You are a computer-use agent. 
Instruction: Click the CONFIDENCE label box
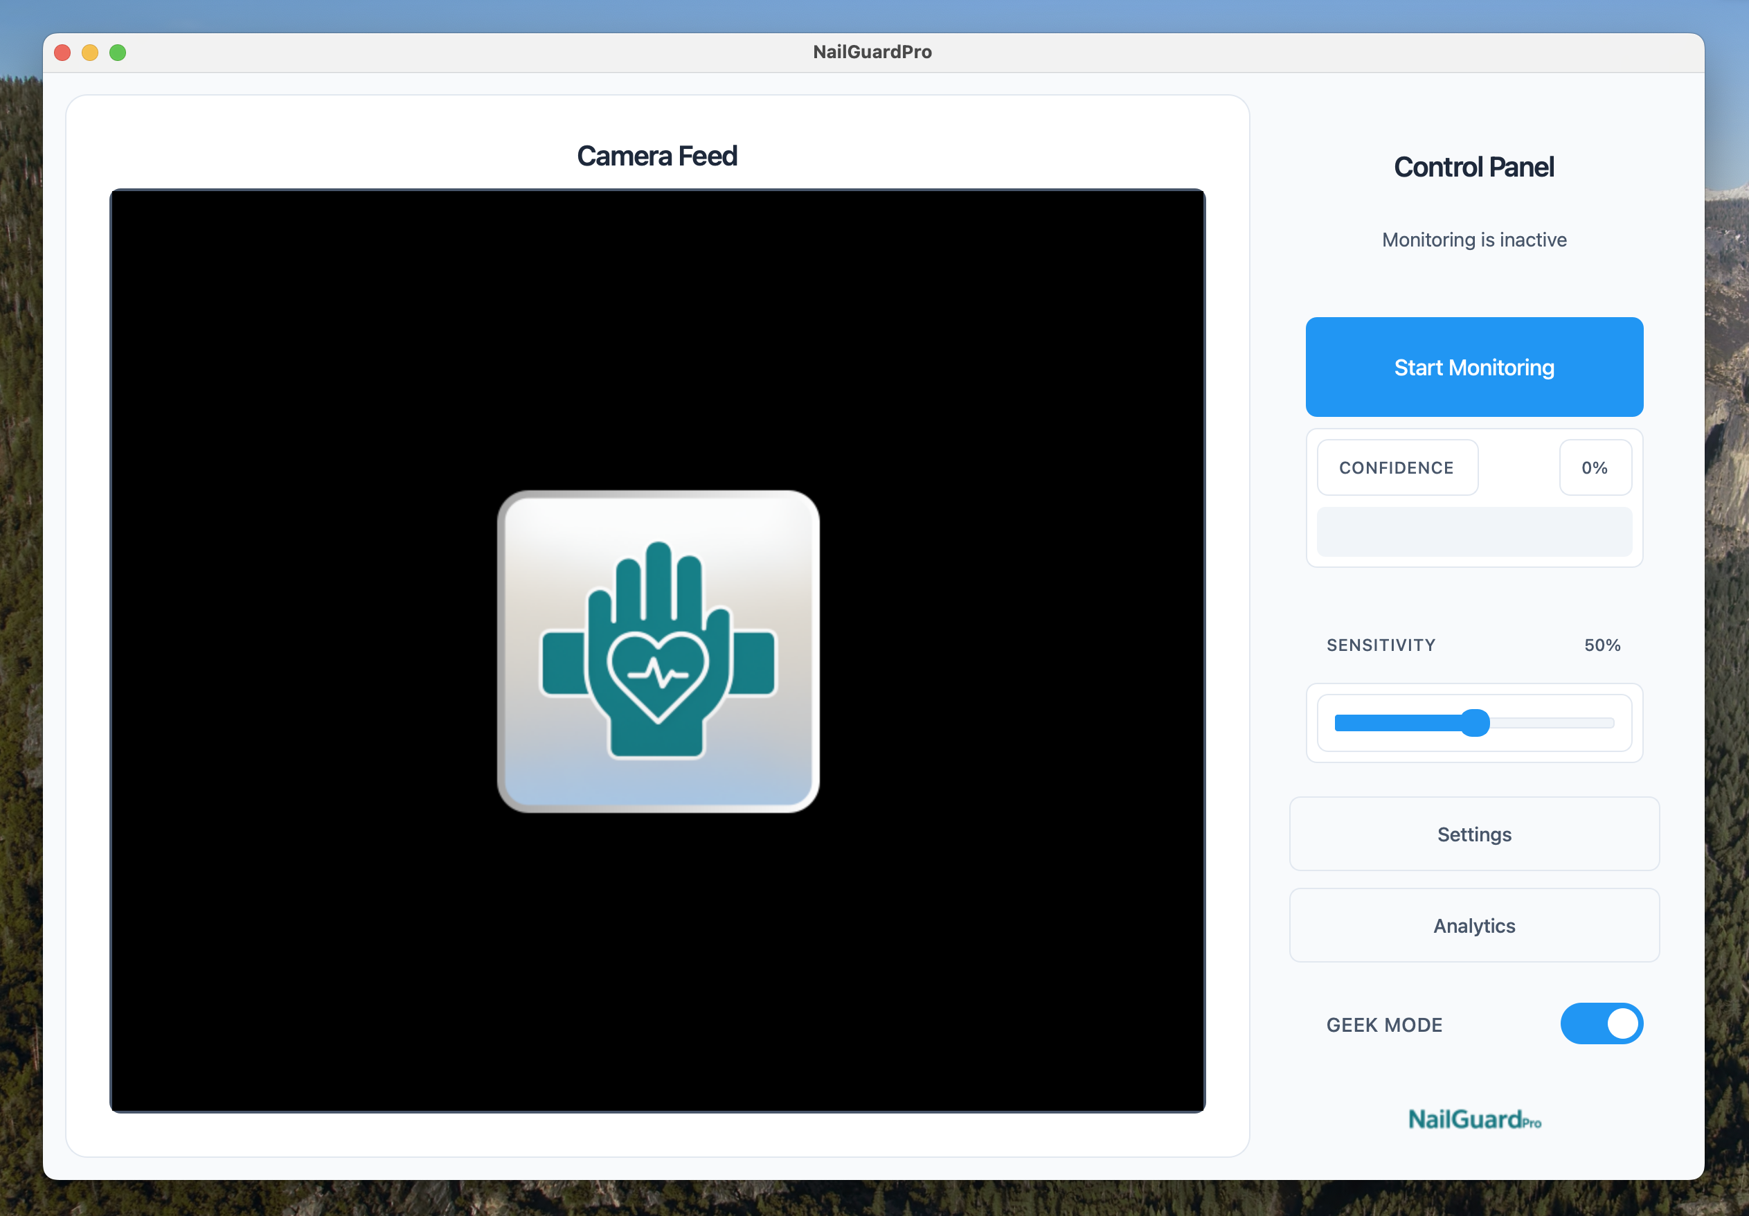pos(1397,468)
